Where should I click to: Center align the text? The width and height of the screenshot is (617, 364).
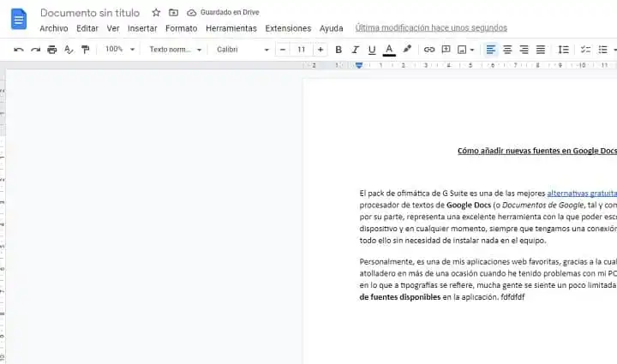click(507, 50)
